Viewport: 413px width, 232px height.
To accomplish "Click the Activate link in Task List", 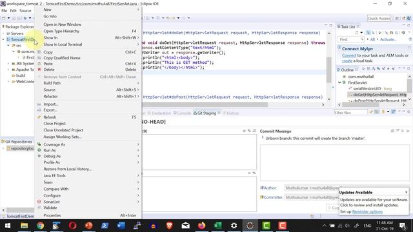I will click(x=388, y=39).
